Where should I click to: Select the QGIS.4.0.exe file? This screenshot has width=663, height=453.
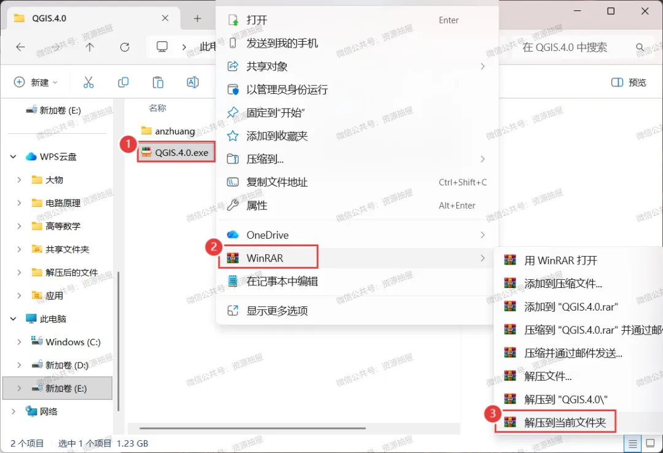176,152
